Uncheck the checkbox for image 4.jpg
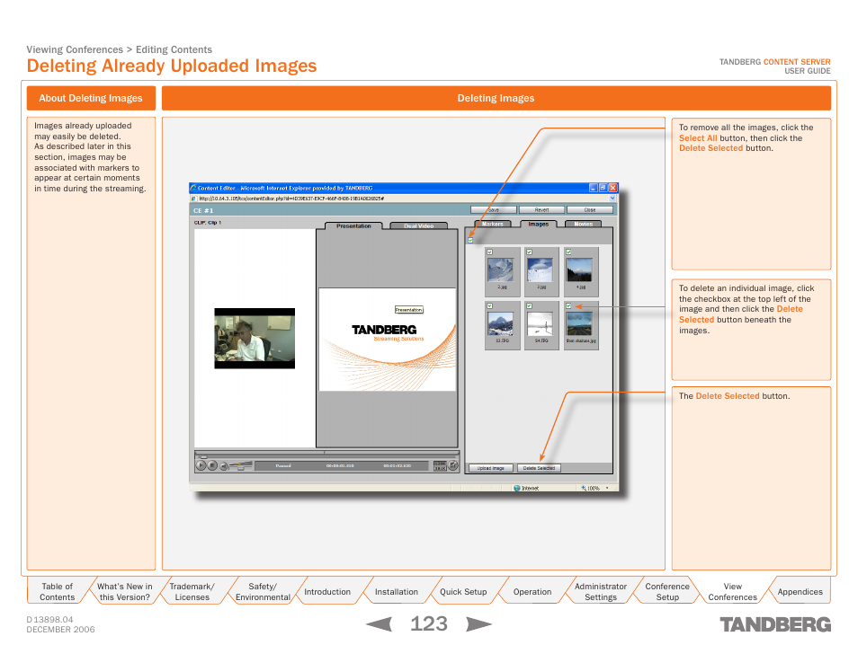858x645 pixels. pos(568,252)
